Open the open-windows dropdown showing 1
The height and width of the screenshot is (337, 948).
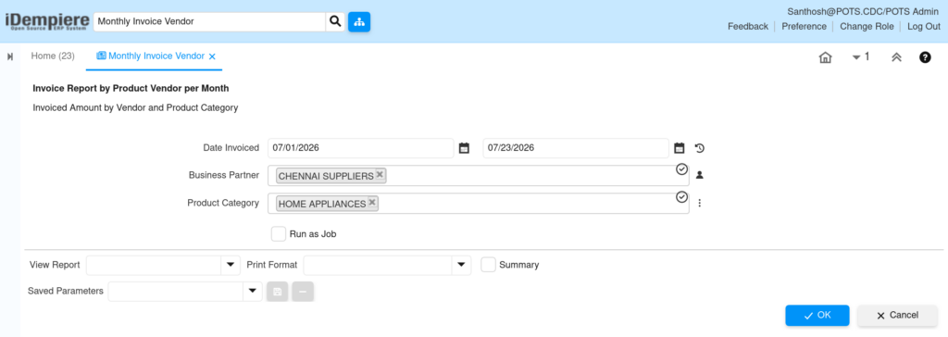tap(860, 56)
